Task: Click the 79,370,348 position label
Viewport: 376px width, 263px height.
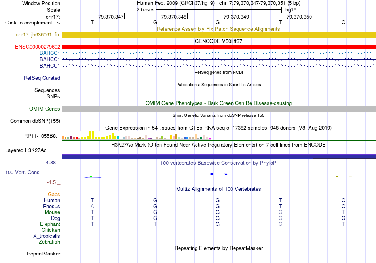Action: [174, 17]
